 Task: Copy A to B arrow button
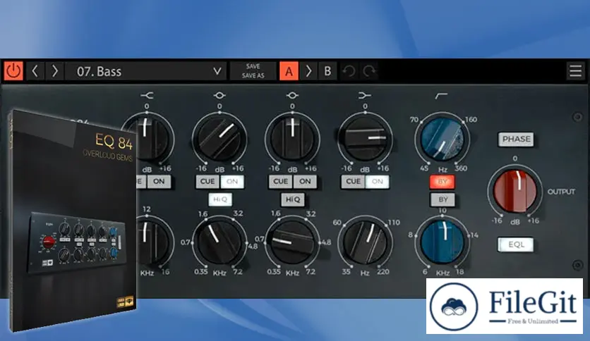click(x=308, y=71)
